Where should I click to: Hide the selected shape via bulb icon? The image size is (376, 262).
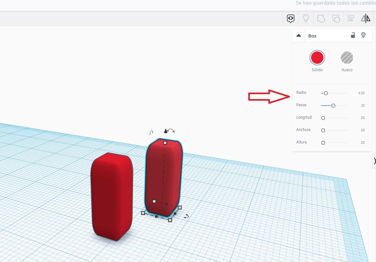pyautogui.click(x=363, y=35)
